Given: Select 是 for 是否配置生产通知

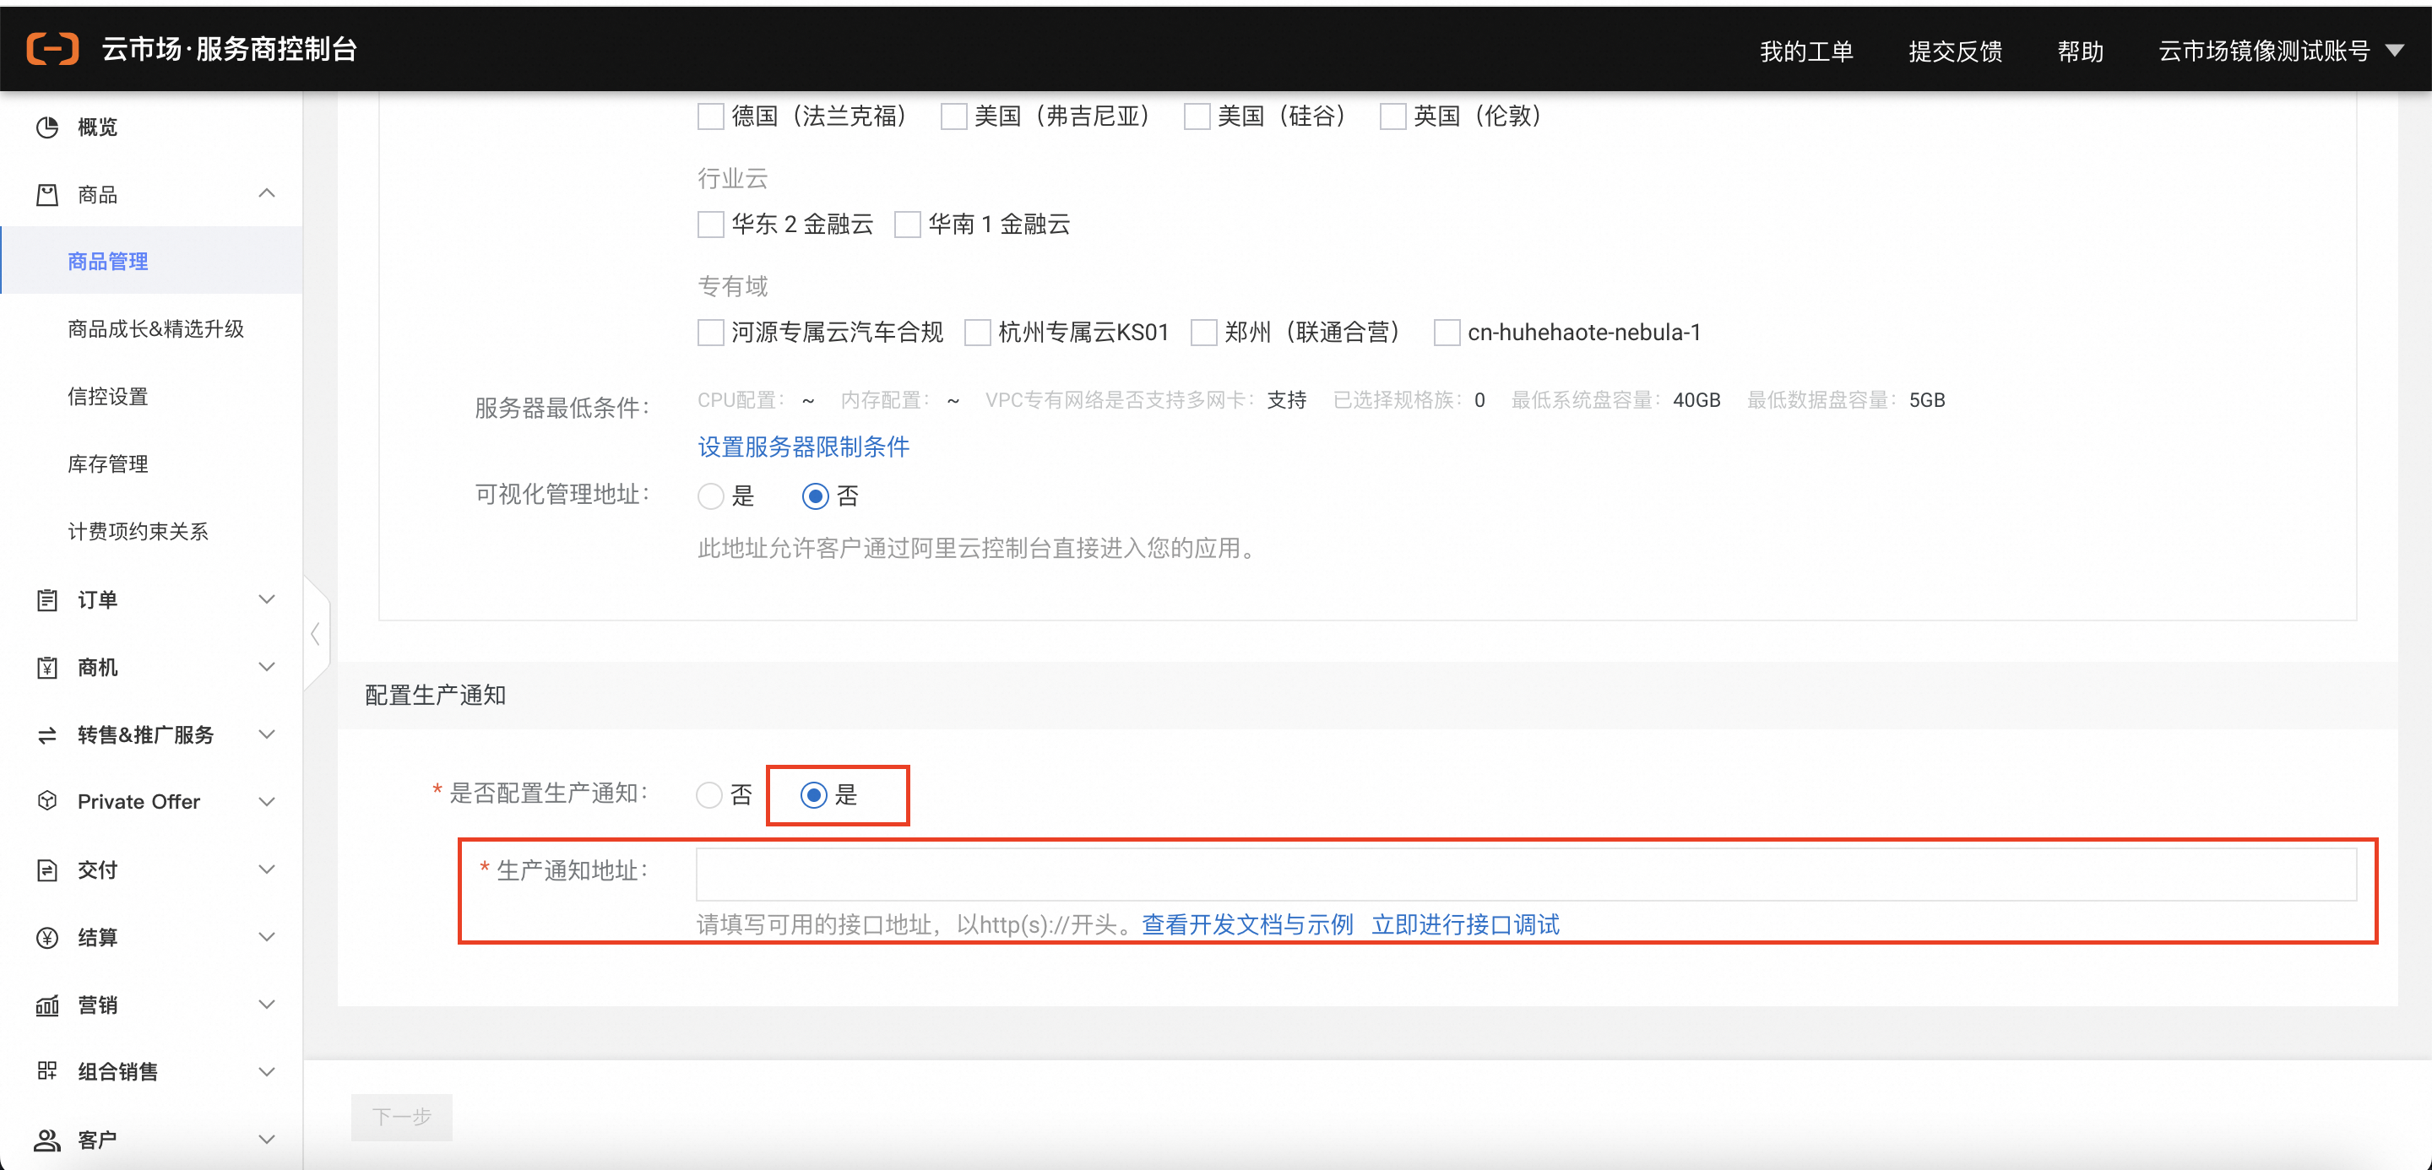Looking at the screenshot, I should 814,794.
